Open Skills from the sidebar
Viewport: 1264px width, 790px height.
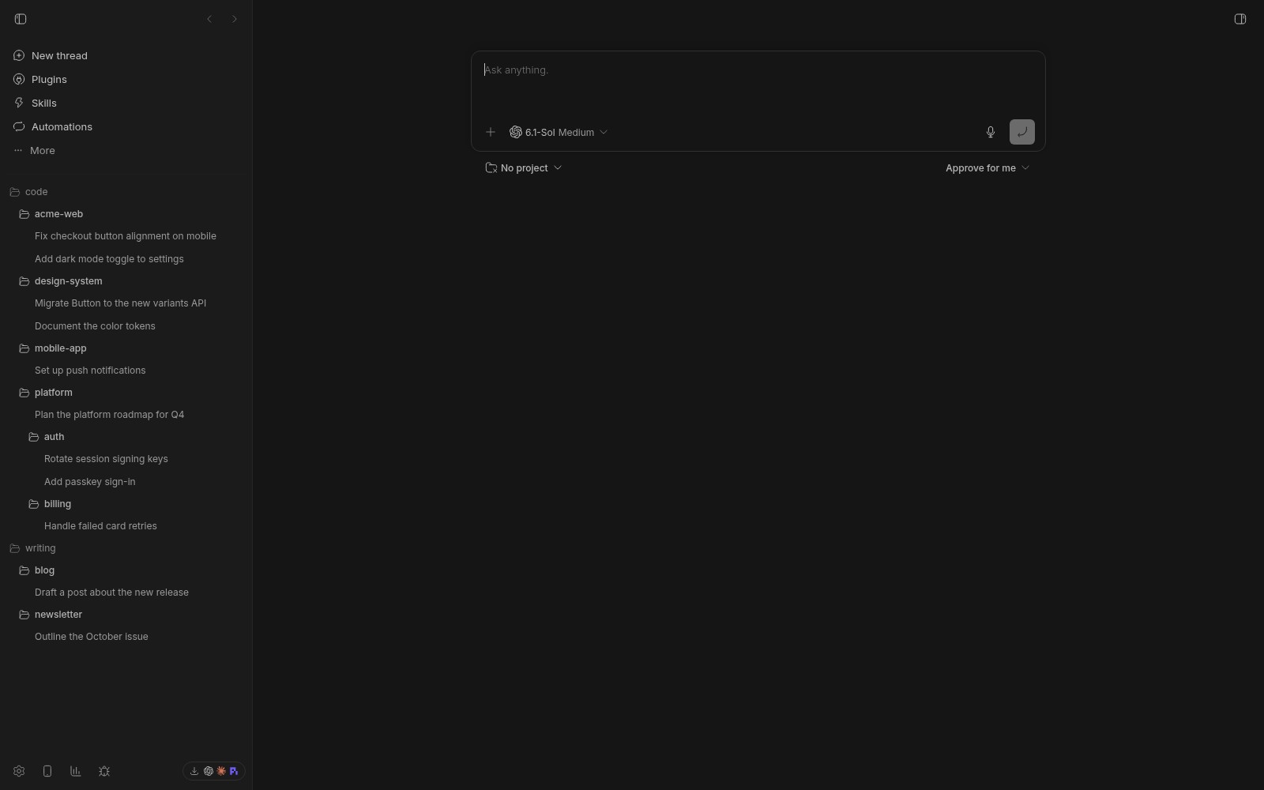pos(126,103)
